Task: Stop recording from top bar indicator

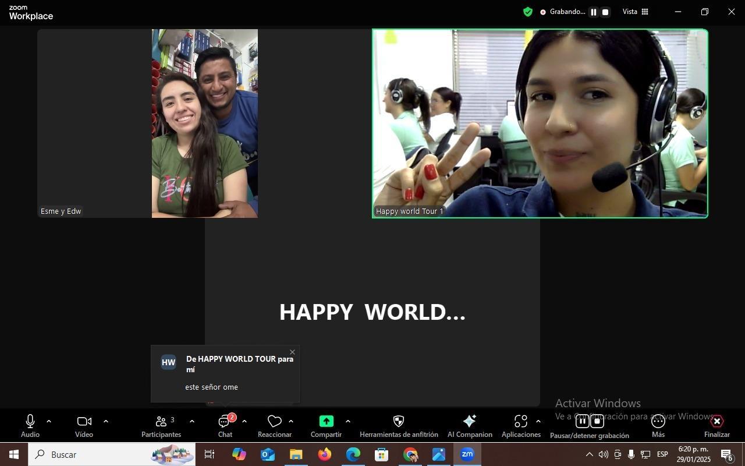Action: coord(605,12)
